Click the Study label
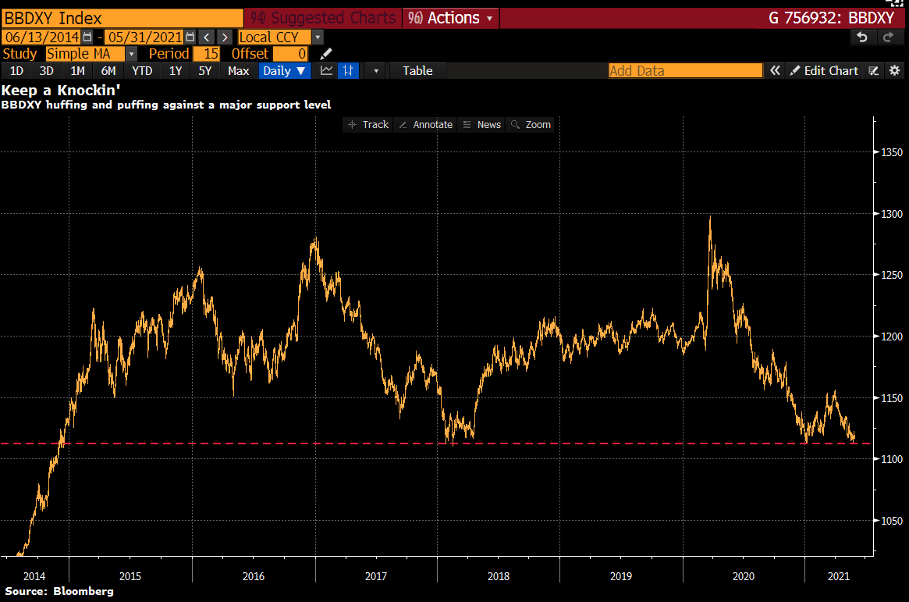The image size is (909, 602). coord(20,54)
